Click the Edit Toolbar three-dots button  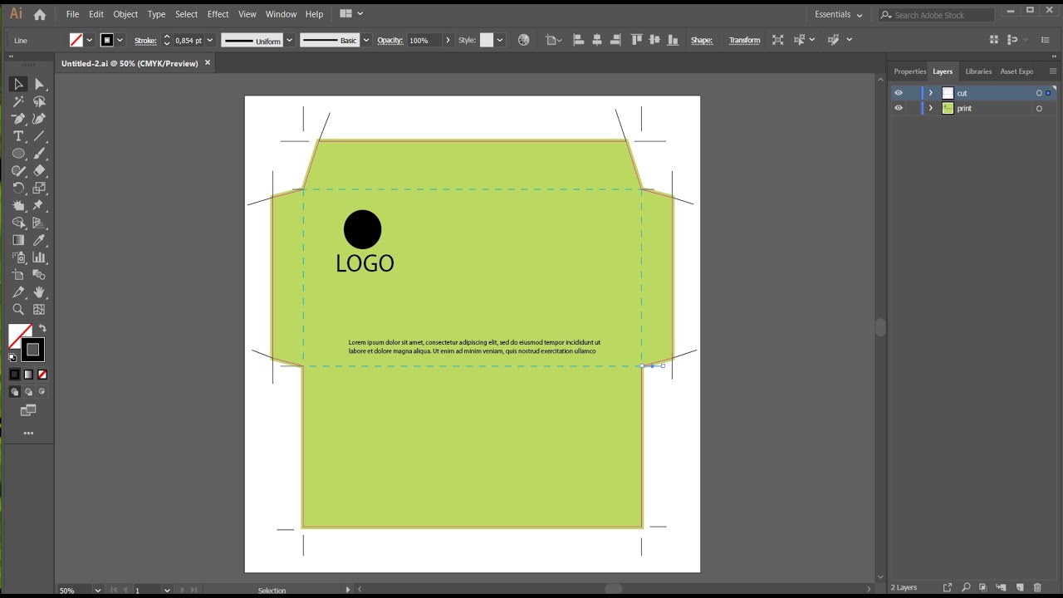coord(28,433)
